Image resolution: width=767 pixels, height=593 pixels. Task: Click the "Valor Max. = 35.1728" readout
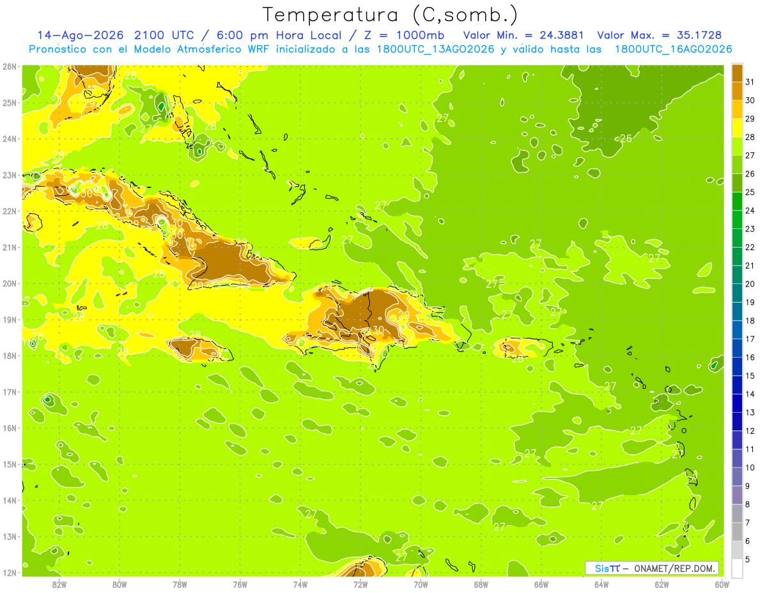click(660, 35)
